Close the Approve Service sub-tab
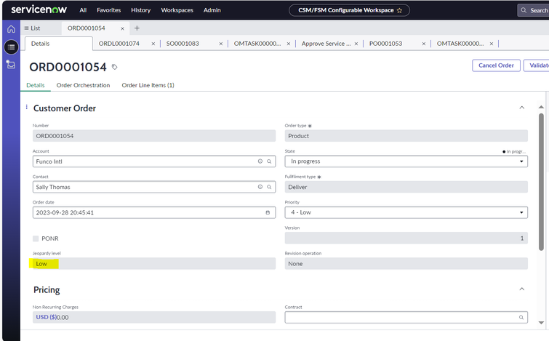The image size is (549, 341). click(356, 44)
